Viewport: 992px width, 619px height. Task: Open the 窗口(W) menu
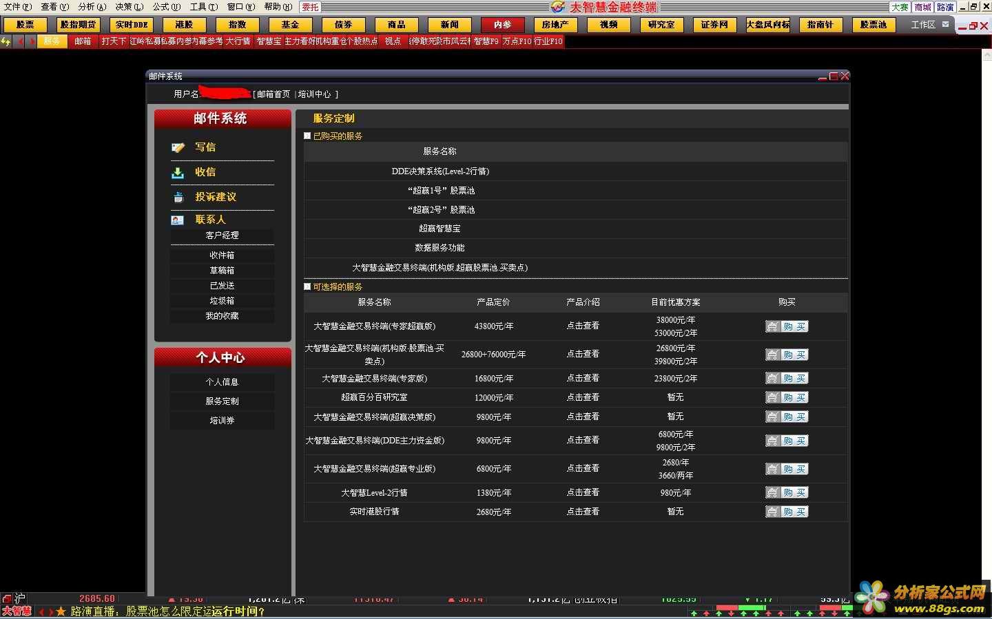[x=241, y=7]
